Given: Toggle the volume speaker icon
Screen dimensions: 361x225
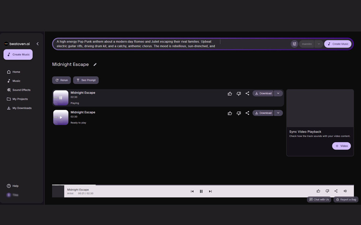Looking at the screenshot, I should coord(345,191).
